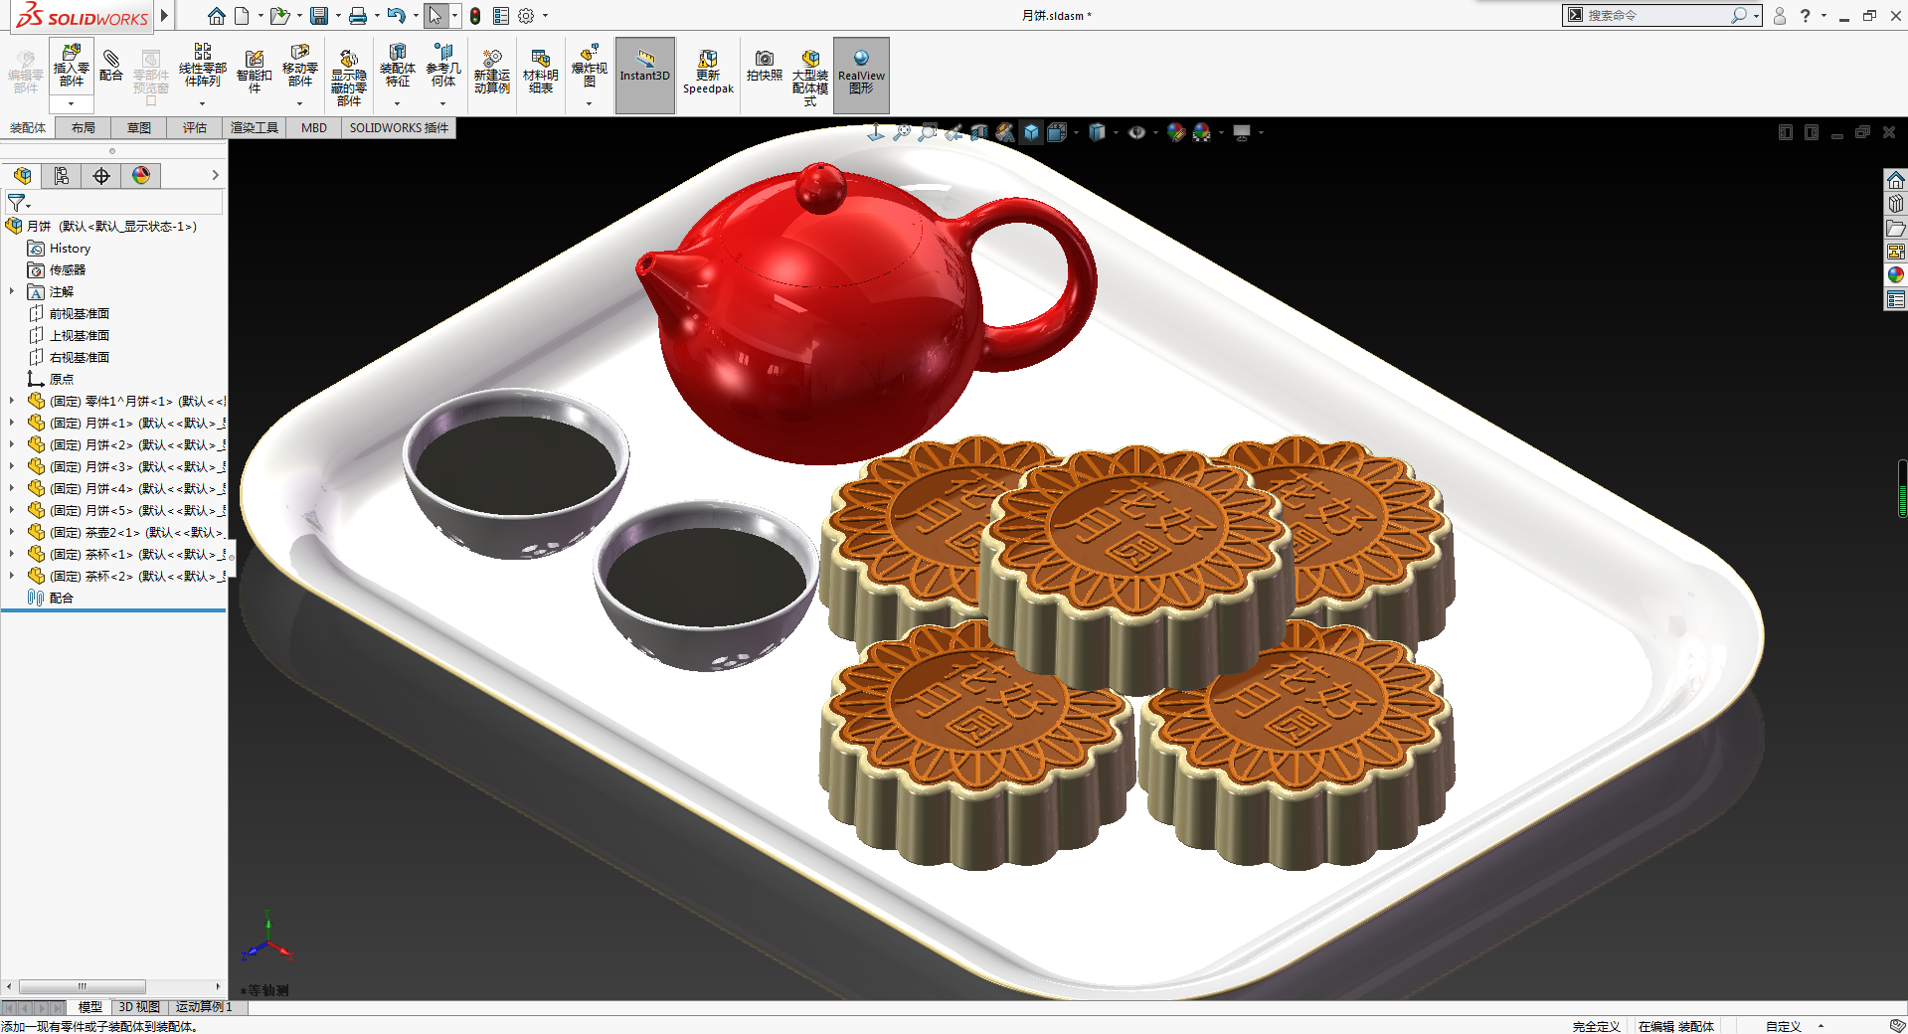The height and width of the screenshot is (1034, 1908).
Task: Click the 爆炸视图 (Exploded View) tool
Action: click(590, 66)
